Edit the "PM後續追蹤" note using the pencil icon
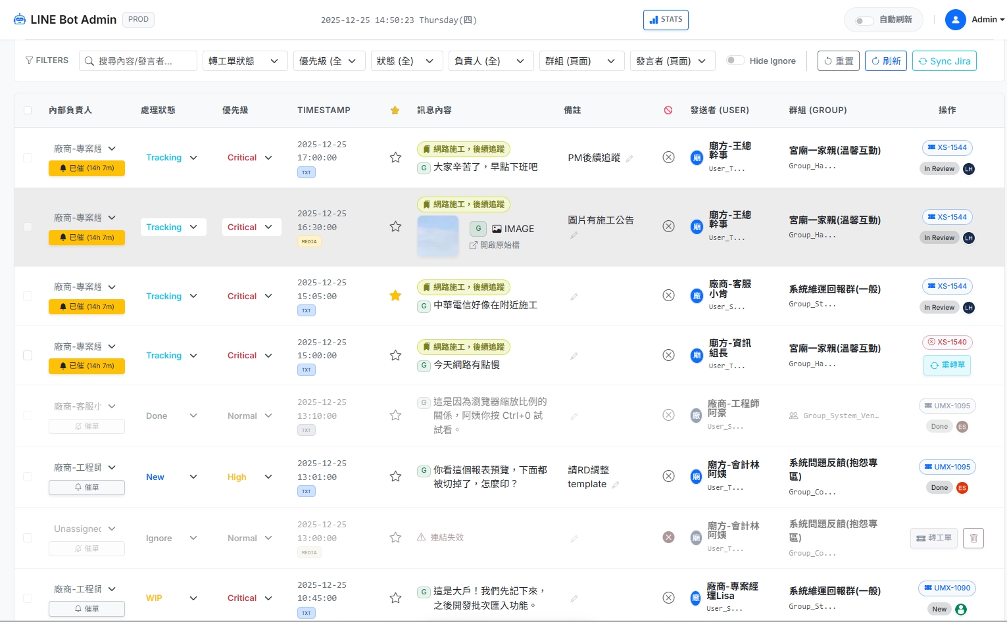This screenshot has height=622, width=1007. (629, 158)
